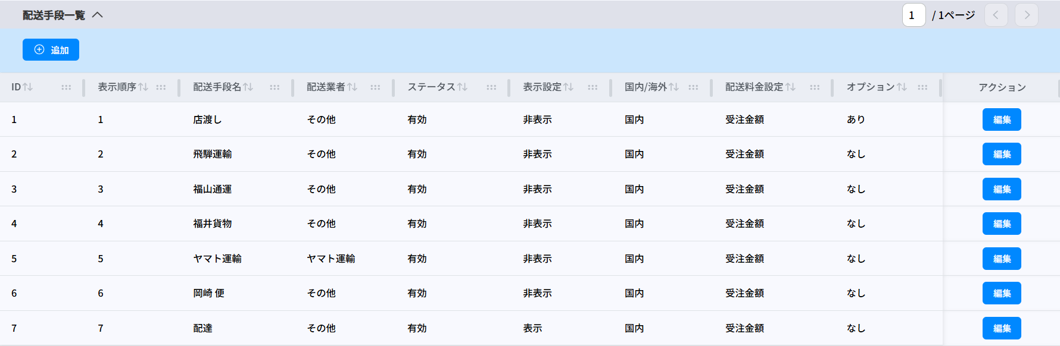Click the 配送手段一覧 title
The height and width of the screenshot is (346, 1060).
(54, 15)
